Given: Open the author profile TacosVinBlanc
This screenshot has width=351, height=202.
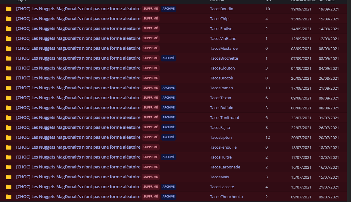Looking at the screenshot, I should pyautogui.click(x=223, y=38).
